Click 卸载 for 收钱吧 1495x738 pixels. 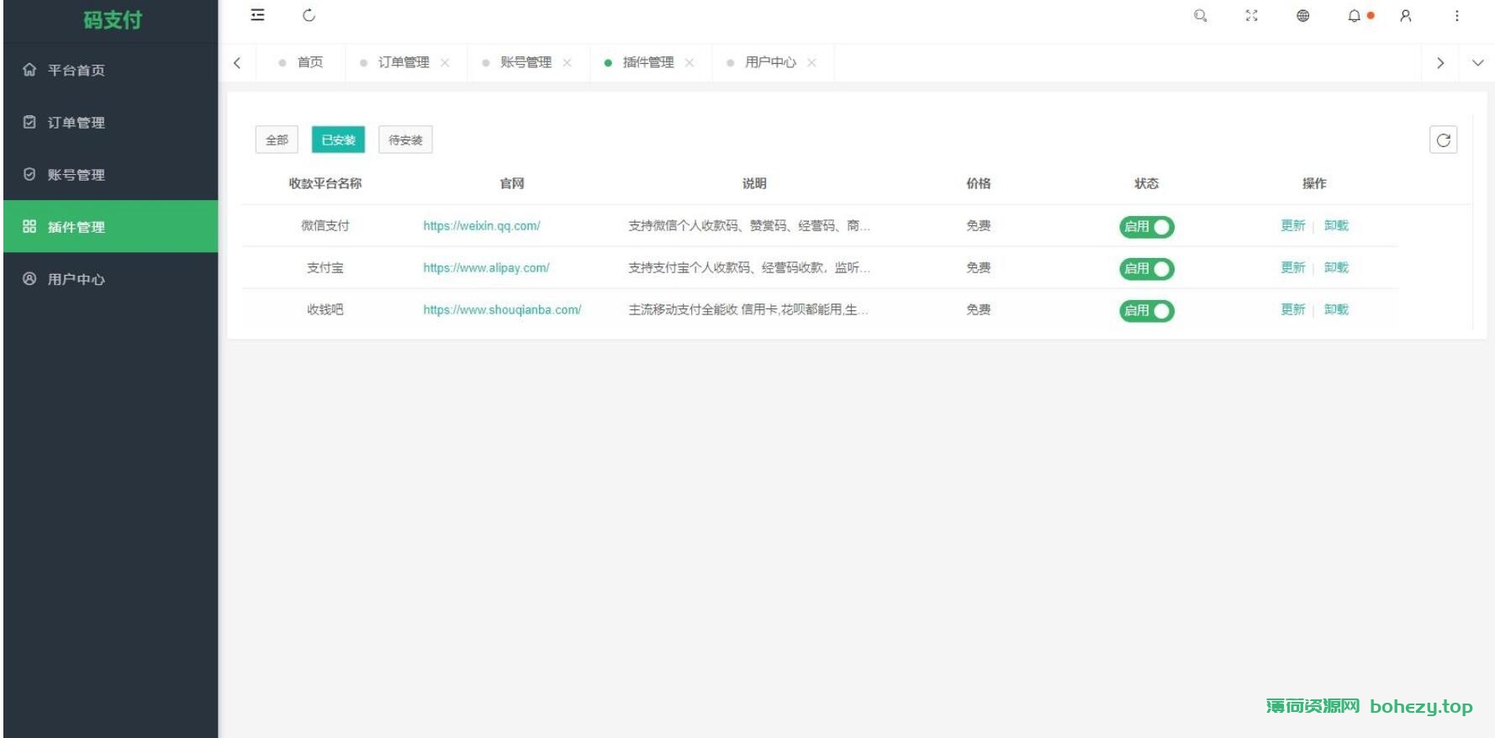(1336, 309)
